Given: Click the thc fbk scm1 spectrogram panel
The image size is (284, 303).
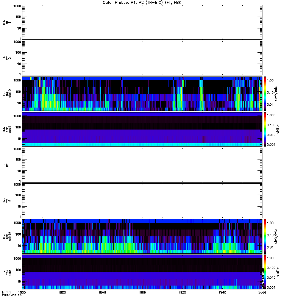Looking at the screenshot, I should point(142,272).
